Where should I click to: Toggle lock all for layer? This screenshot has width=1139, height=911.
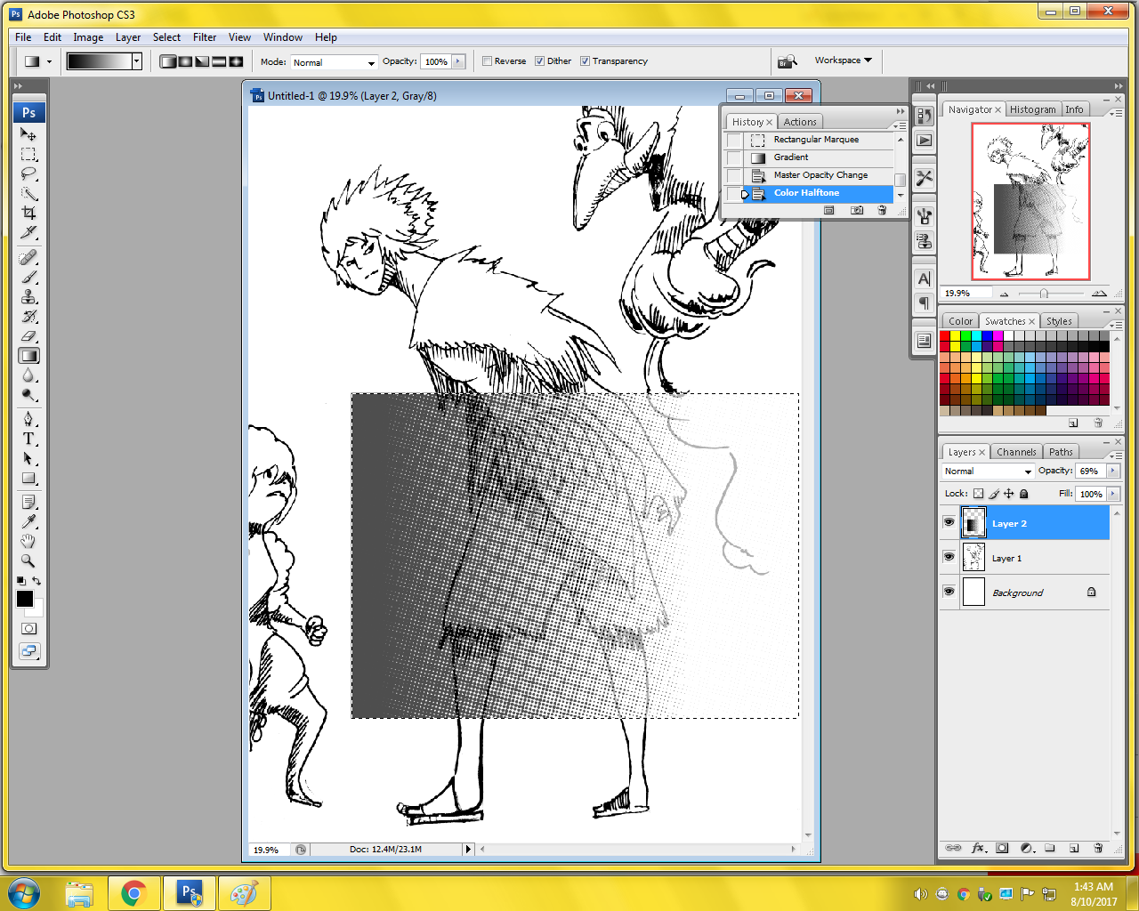click(x=1023, y=494)
